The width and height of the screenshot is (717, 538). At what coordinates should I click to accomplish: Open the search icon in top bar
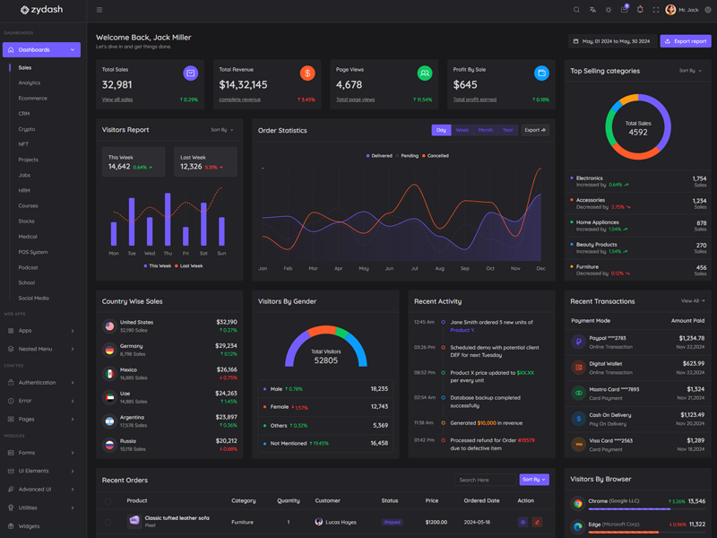tap(576, 10)
